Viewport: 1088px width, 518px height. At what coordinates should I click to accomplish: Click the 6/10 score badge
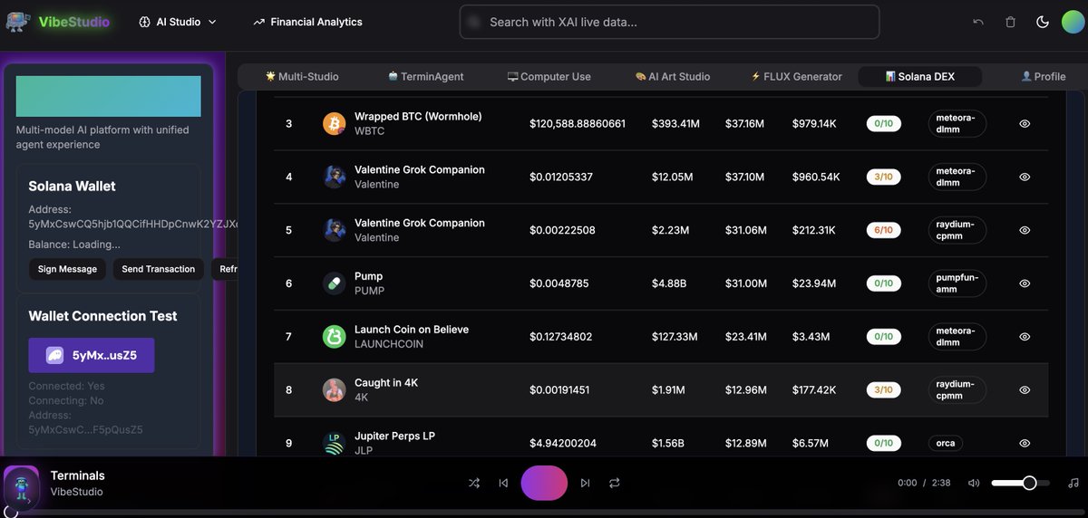pos(883,230)
